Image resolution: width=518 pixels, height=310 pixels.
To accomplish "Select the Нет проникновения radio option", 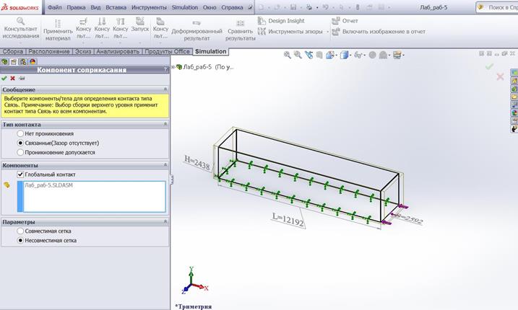I will point(20,133).
